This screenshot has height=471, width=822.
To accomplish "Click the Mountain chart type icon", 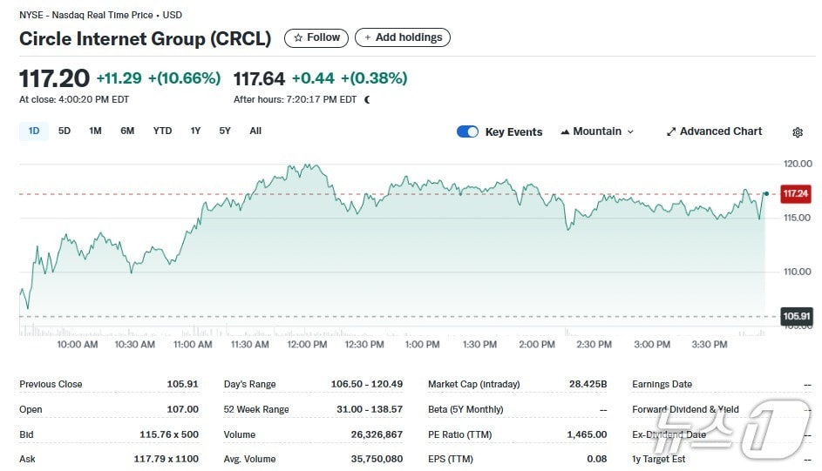I will pos(566,131).
